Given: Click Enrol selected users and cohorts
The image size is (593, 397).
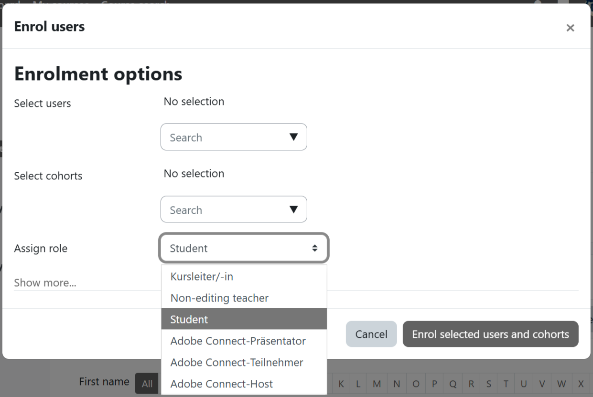Looking at the screenshot, I should (490, 334).
